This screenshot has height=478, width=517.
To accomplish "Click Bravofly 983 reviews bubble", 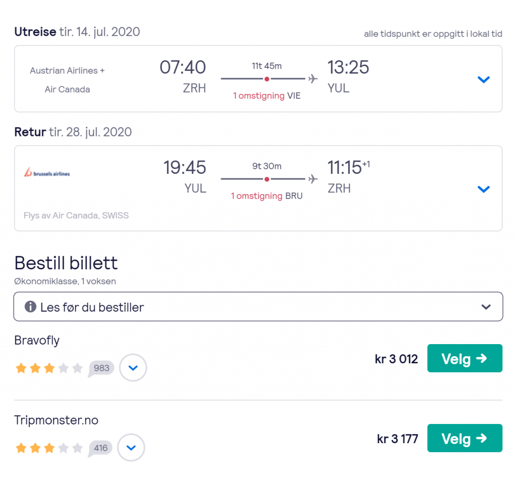I will [101, 368].
